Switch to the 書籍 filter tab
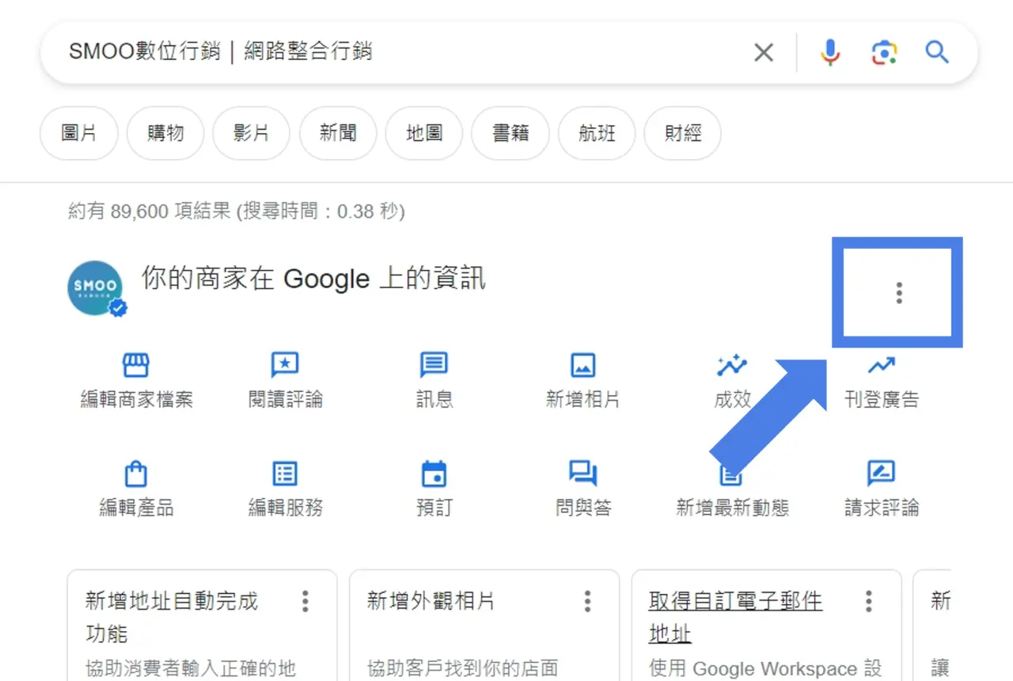Image resolution: width=1013 pixels, height=681 pixels. (x=510, y=133)
